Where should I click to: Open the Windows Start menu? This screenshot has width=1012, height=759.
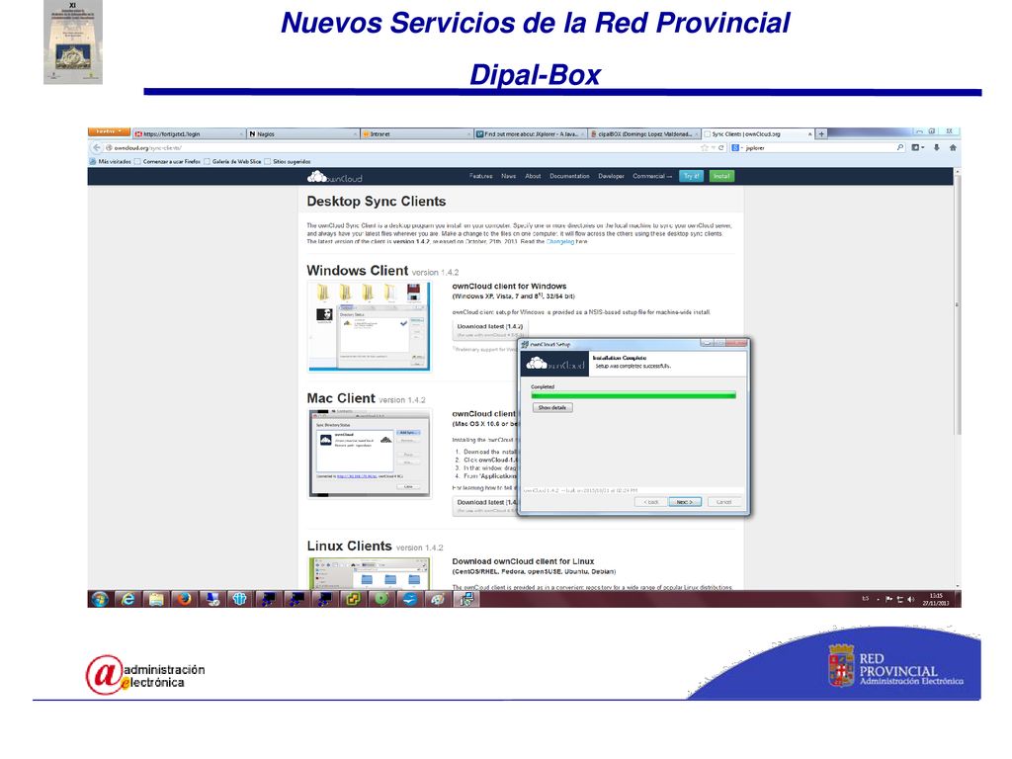coord(100,599)
